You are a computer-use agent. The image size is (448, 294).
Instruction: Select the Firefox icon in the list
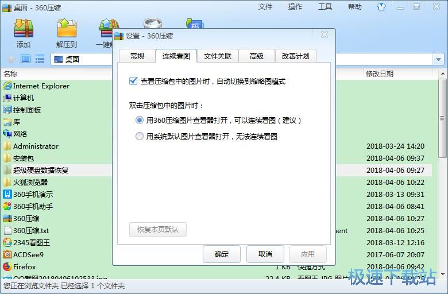point(7,266)
